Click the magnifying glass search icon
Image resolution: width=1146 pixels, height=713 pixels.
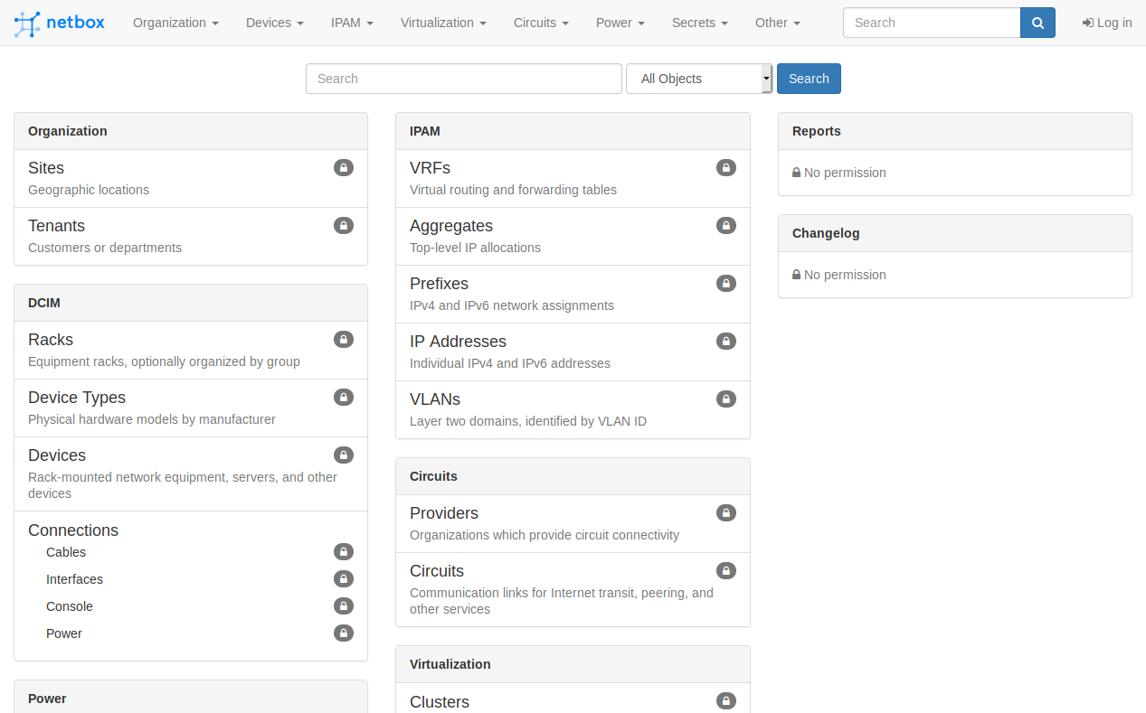tap(1037, 23)
